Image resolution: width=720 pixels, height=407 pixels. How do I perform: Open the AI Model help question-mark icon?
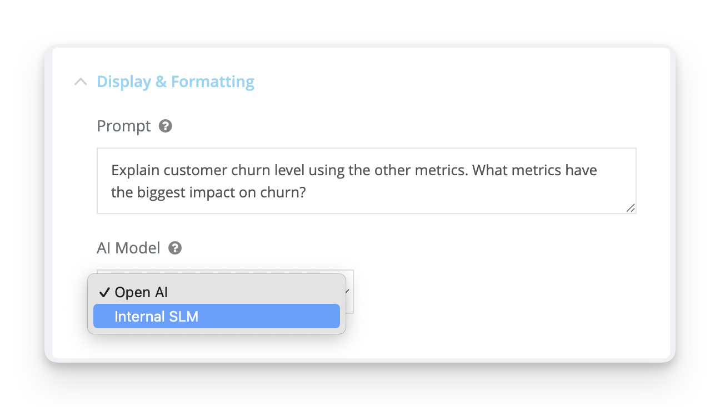175,248
